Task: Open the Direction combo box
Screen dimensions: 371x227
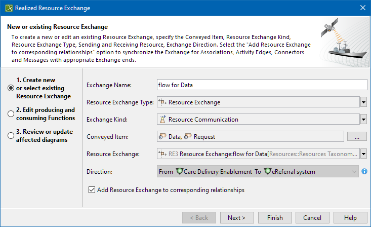Action: tap(354, 172)
